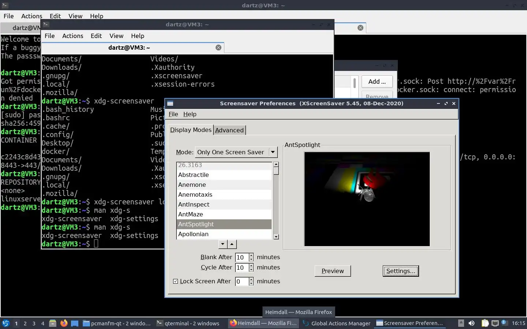This screenshot has width=527, height=329.
Task: Click the Cycle After stepper arrows
Action: click(251, 268)
